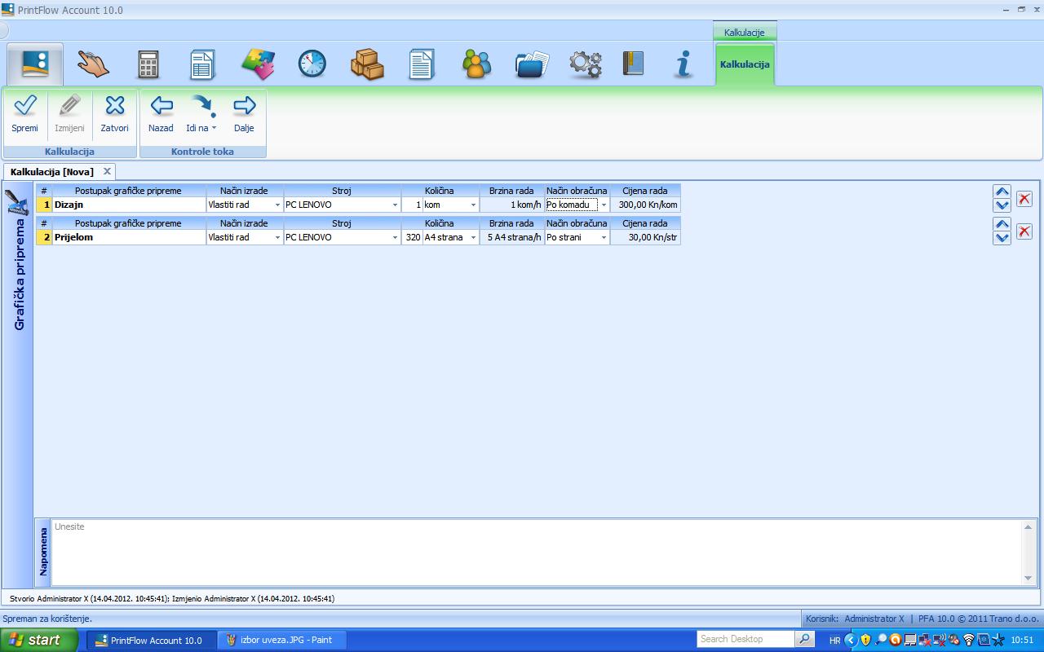Viewport: 1044px width, 652px height.
Task: Click the hand pointer icon
Action: pyautogui.click(x=93, y=64)
